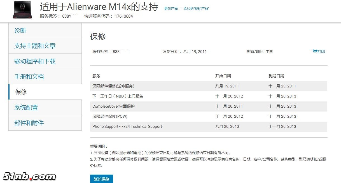Open the 诊断 sidebar tab
This screenshot has width=341, height=183.
click(x=45, y=30)
